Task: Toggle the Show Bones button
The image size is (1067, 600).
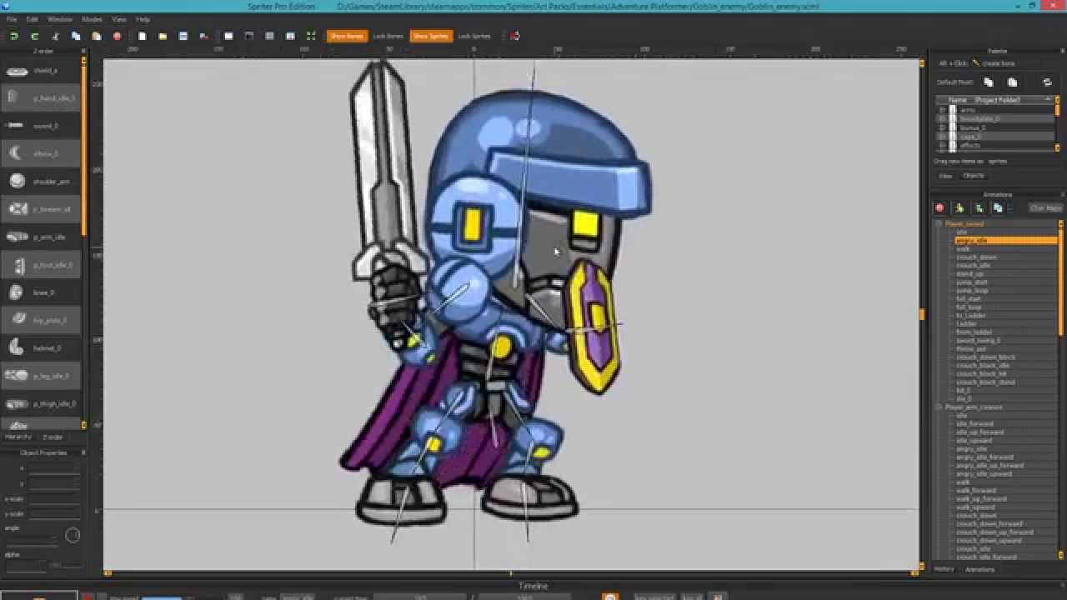Action: point(347,36)
